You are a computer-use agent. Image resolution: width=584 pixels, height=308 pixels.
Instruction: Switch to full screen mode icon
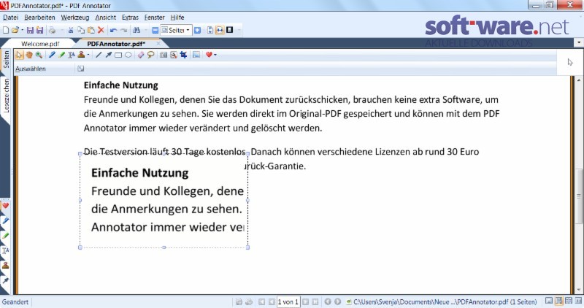tap(230, 30)
